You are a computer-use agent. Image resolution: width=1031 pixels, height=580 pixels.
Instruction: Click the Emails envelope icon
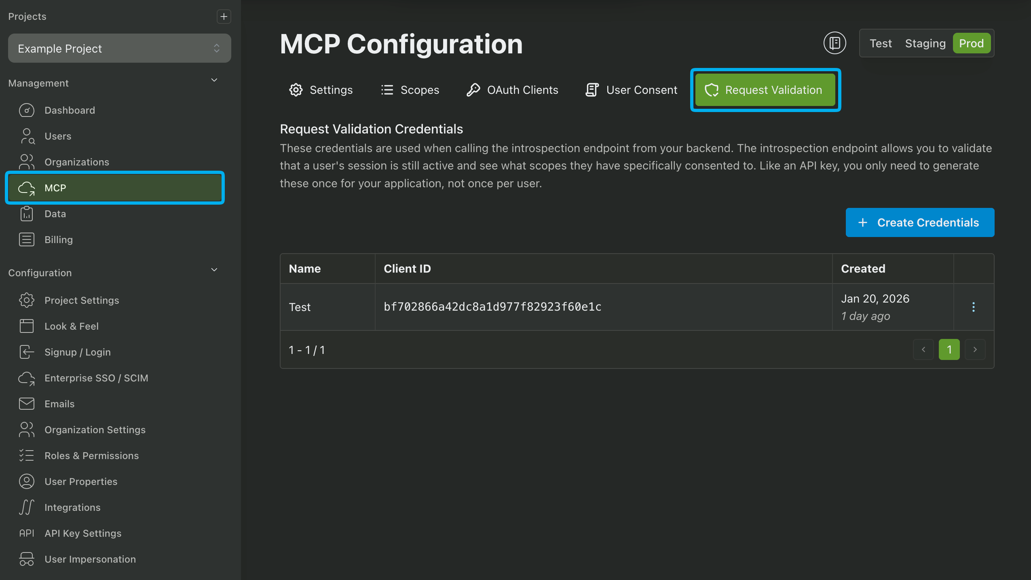tap(27, 404)
